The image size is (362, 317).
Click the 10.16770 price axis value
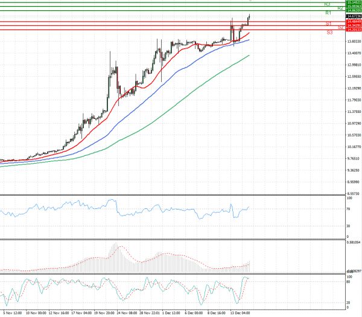pyautogui.click(x=354, y=147)
